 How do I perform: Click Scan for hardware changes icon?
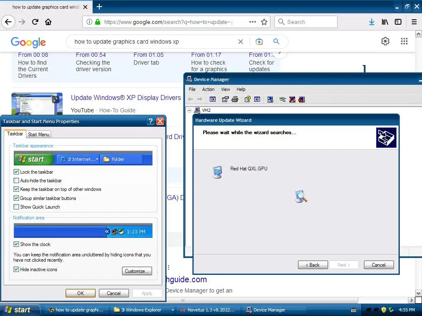[x=270, y=100]
